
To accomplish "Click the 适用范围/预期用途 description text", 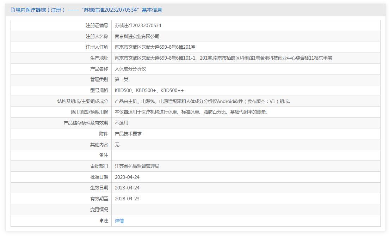I will coord(192,112).
